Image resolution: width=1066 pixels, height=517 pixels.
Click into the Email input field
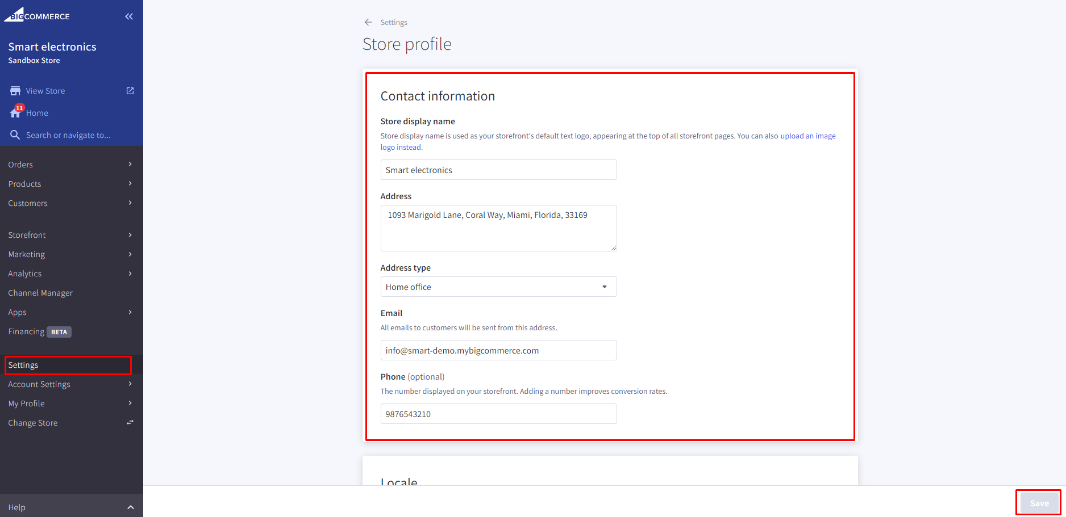tap(498, 350)
